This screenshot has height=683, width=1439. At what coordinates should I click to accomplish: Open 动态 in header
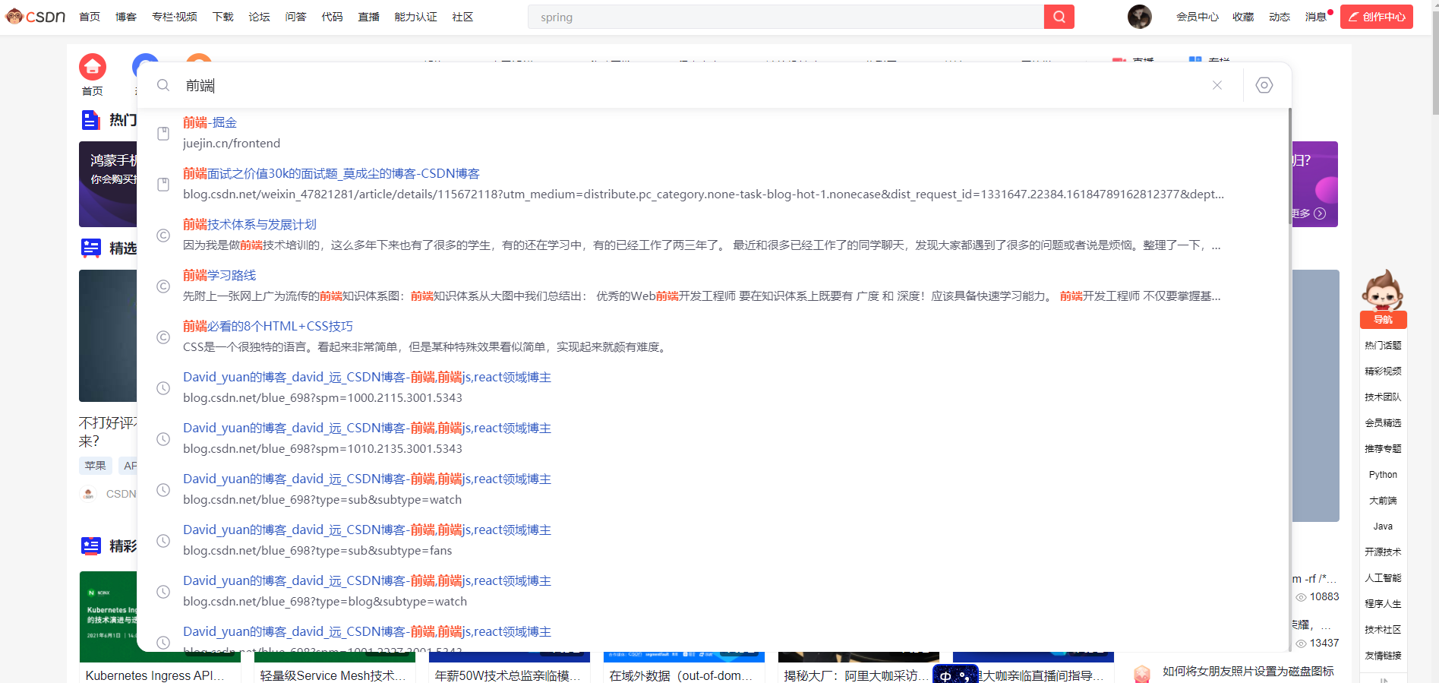(x=1280, y=17)
